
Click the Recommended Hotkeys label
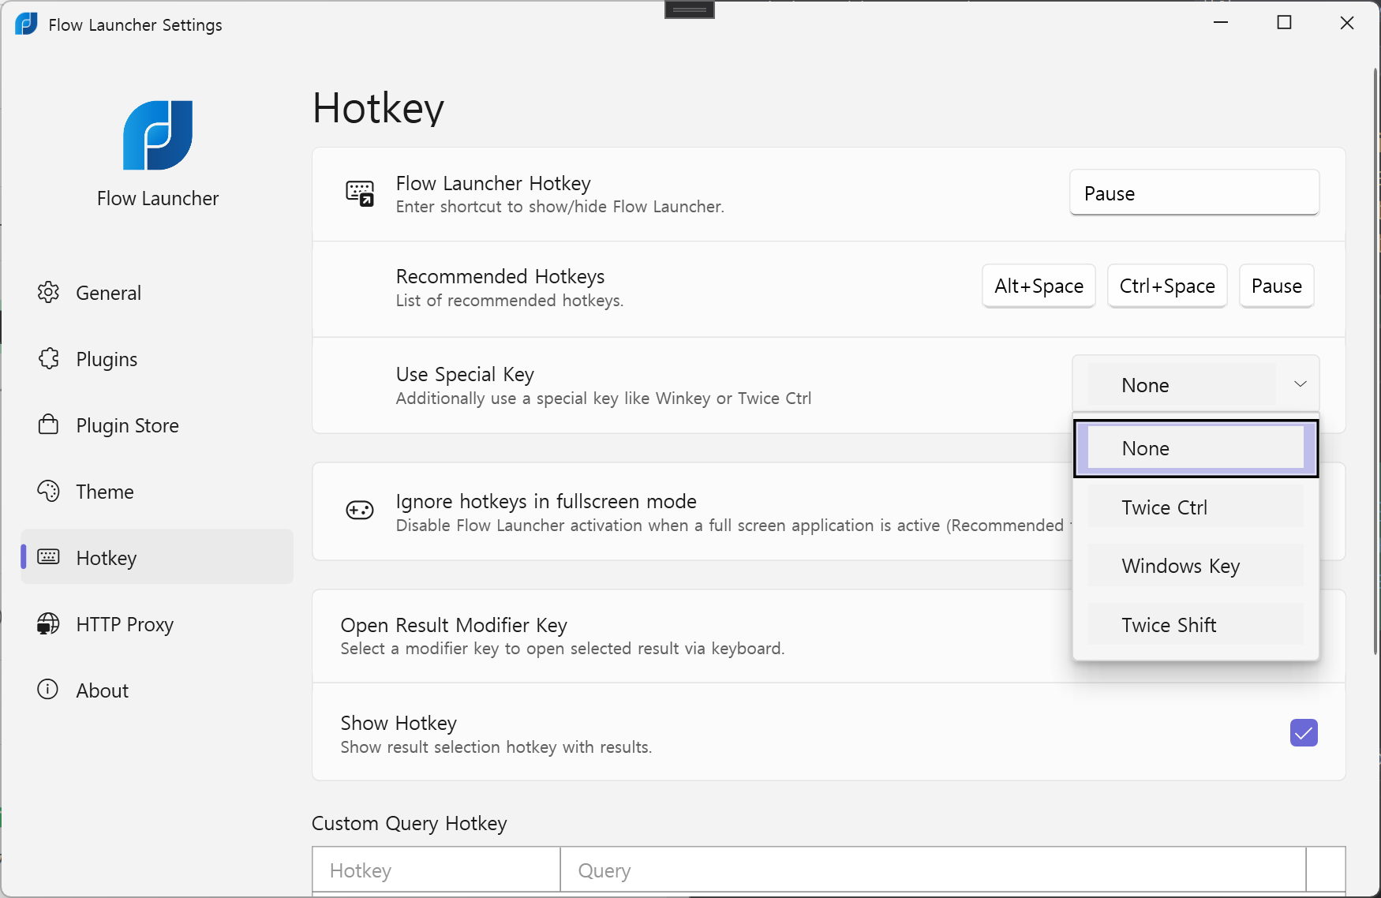tap(500, 276)
